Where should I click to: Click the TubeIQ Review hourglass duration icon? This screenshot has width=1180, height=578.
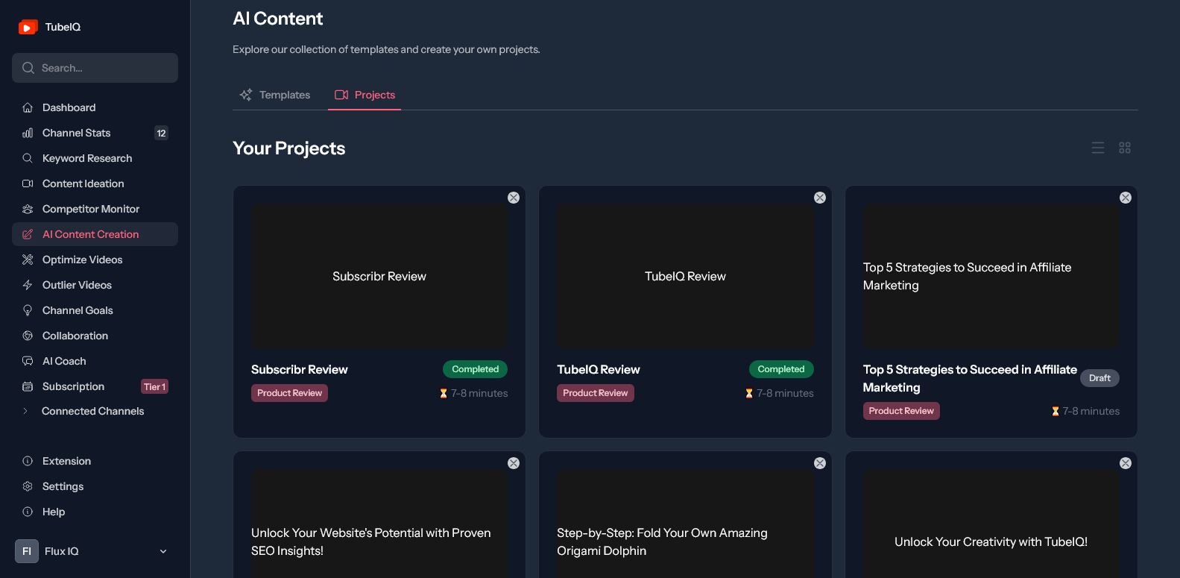pos(749,393)
